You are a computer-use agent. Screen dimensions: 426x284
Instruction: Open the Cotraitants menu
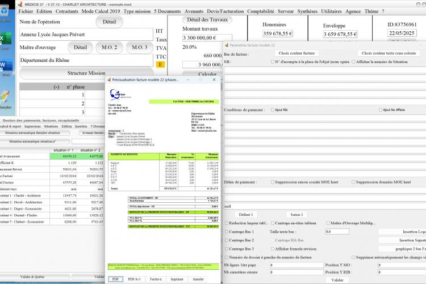(66, 11)
